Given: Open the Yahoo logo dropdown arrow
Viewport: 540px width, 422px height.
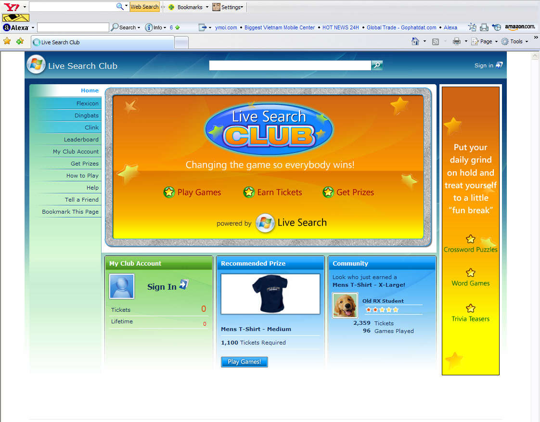Looking at the screenshot, I should (25, 7).
